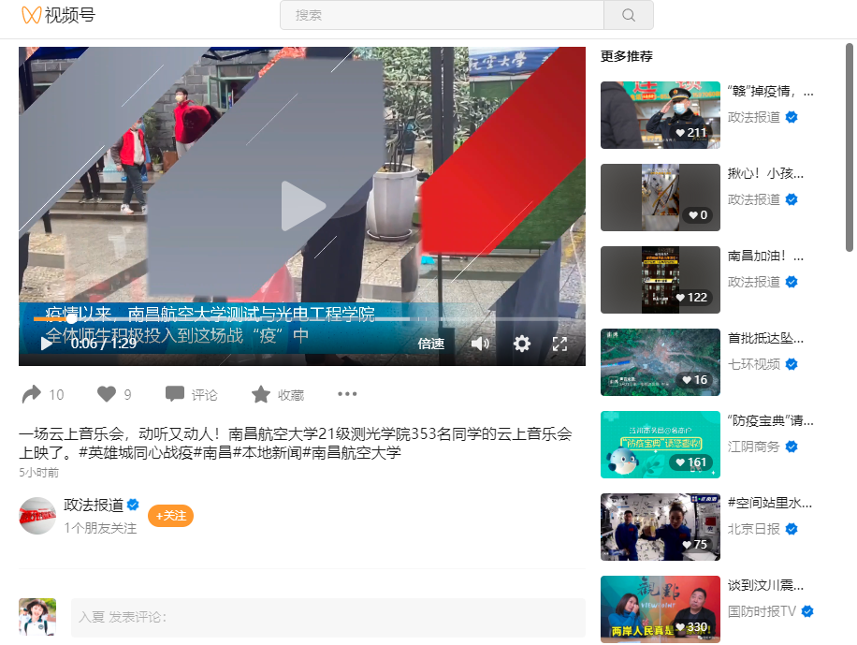
Task: Type in the top search field
Action: tap(442, 15)
